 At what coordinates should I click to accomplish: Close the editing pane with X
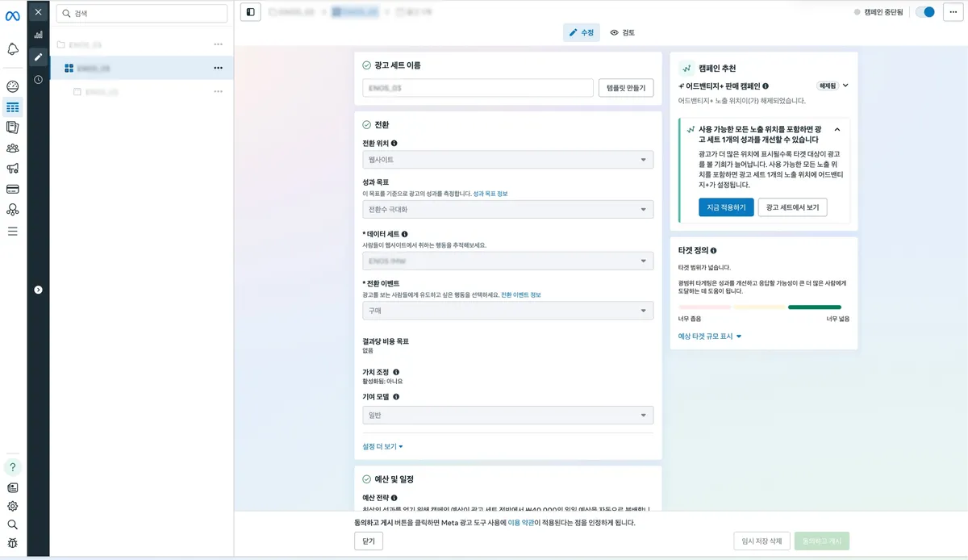pyautogui.click(x=38, y=12)
